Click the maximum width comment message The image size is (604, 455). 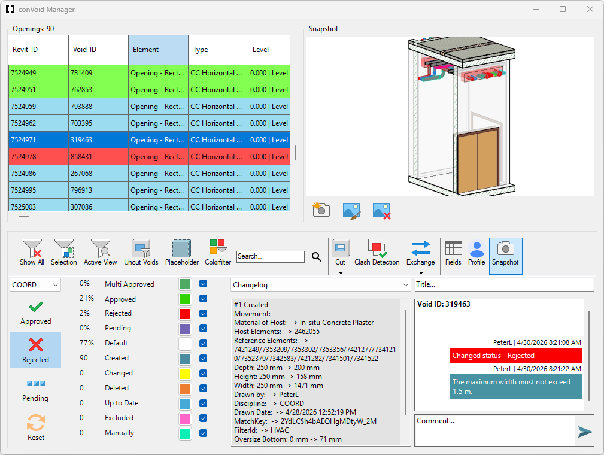(516, 386)
